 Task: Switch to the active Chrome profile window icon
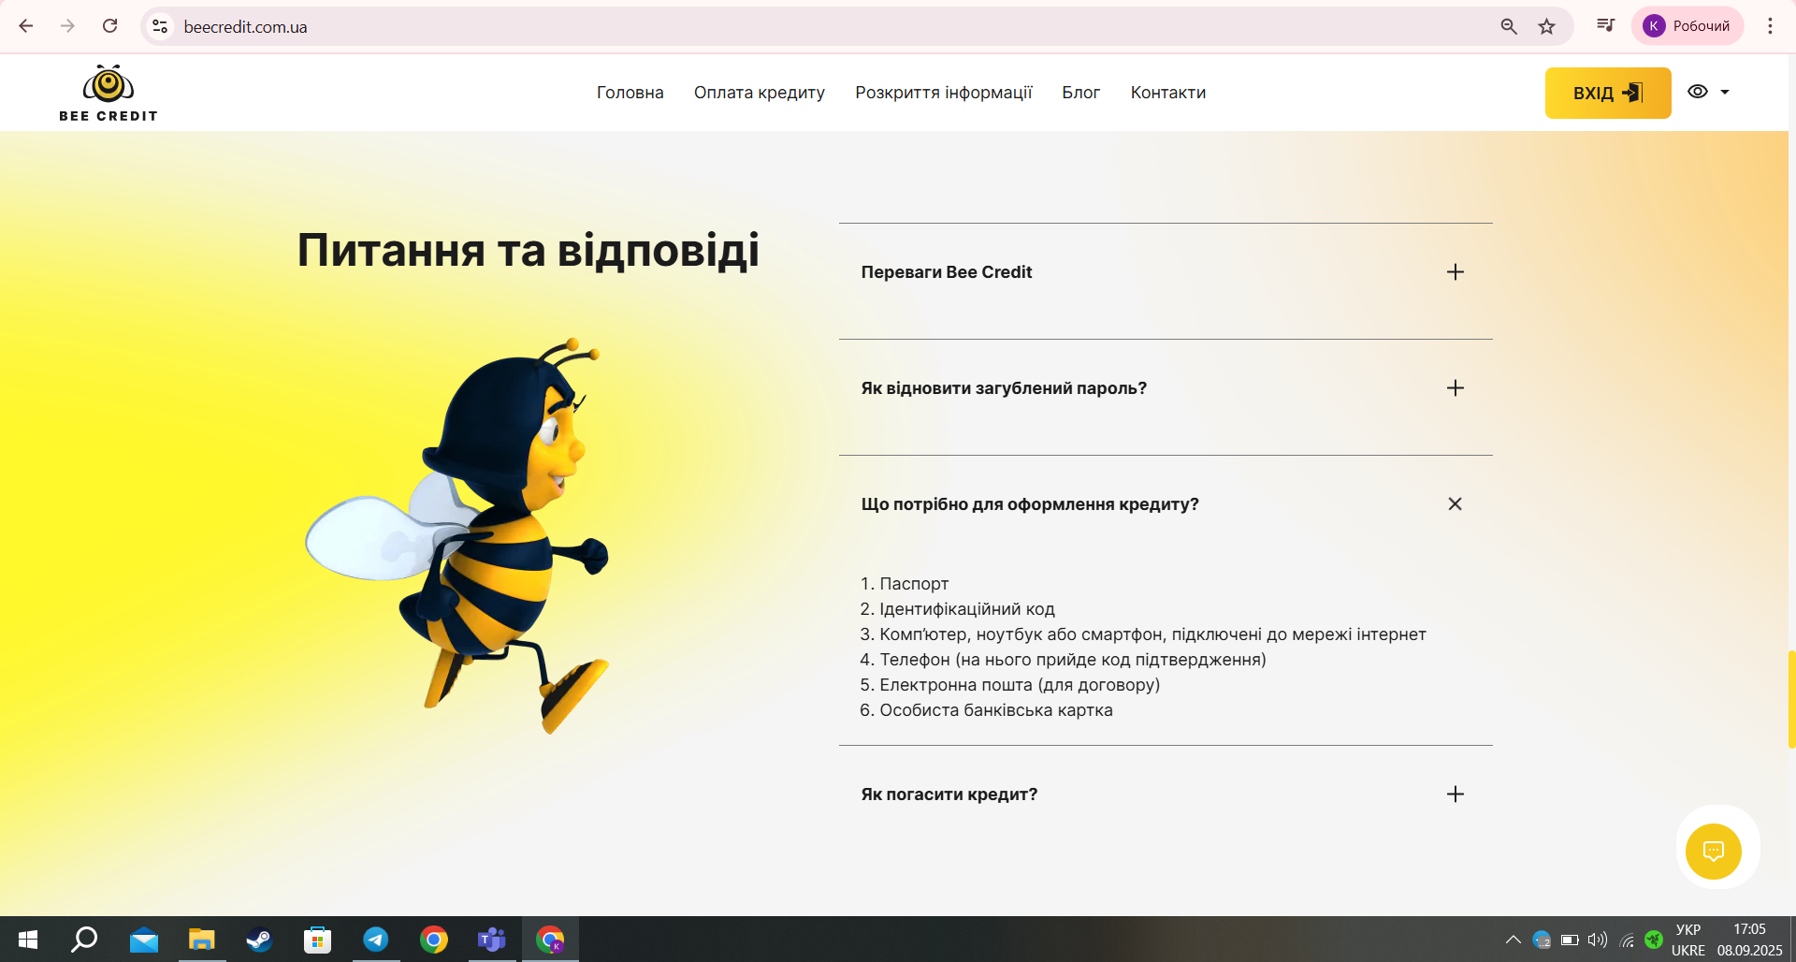550,940
